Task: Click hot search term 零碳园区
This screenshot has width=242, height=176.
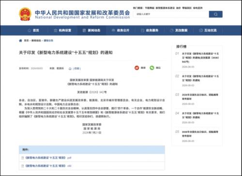Action: tap(187, 8)
